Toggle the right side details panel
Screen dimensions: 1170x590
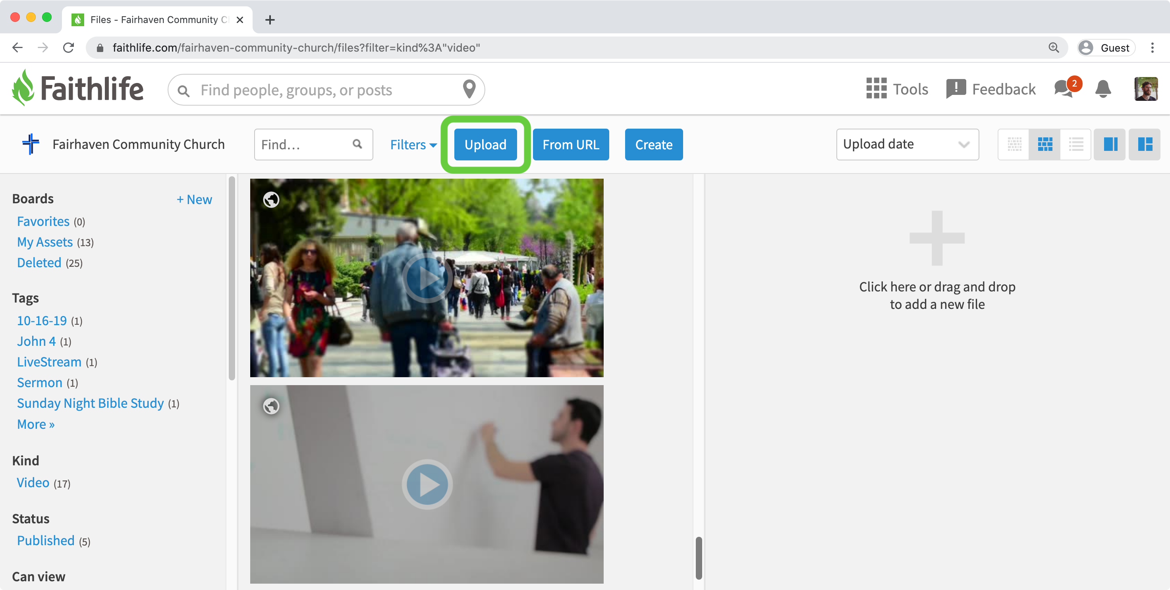pos(1110,145)
